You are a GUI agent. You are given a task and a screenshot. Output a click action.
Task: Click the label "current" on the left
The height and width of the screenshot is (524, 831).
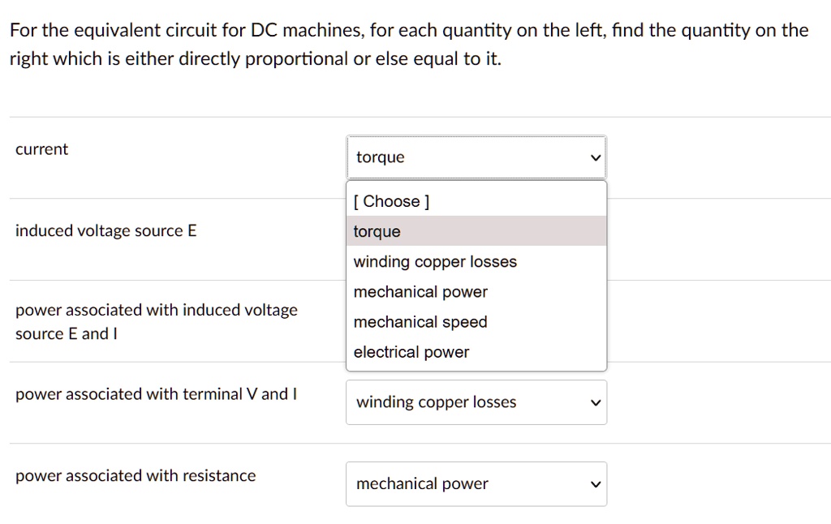pos(41,148)
